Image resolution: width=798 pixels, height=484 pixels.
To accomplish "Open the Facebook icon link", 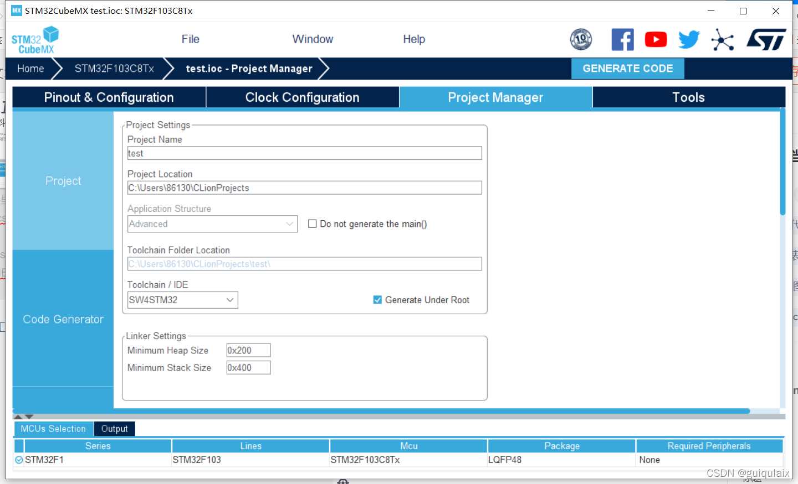I will pyautogui.click(x=622, y=40).
